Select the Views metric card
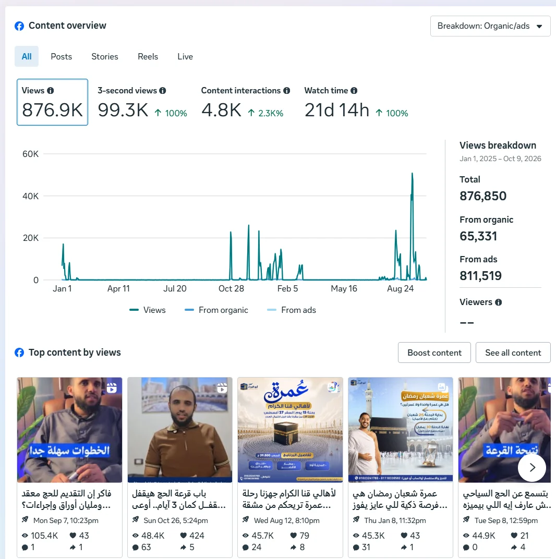 53,102
